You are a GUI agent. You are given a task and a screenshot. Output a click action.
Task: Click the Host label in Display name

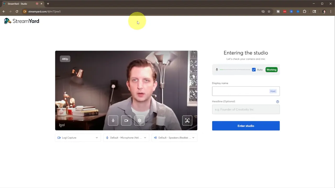pyautogui.click(x=273, y=91)
